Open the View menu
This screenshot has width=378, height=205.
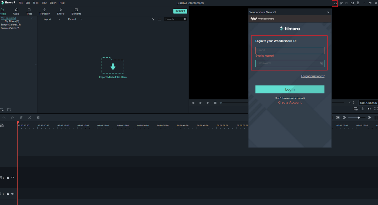(x=44, y=3)
